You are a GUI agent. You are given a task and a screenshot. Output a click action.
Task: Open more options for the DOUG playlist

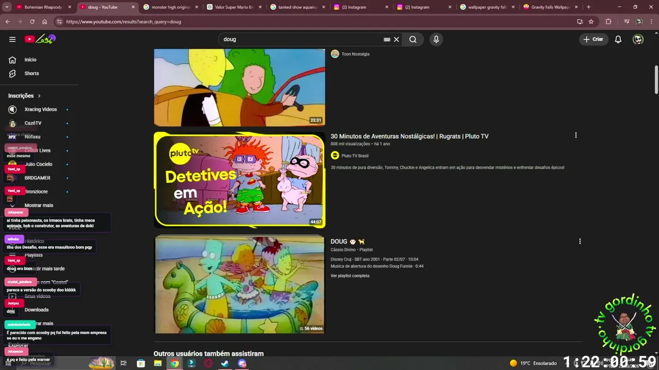[580, 241]
